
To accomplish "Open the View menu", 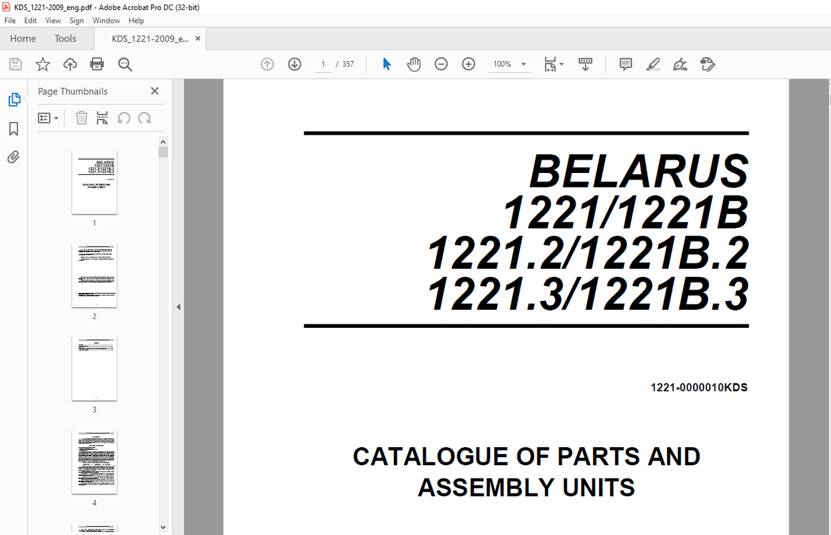I will coord(52,20).
